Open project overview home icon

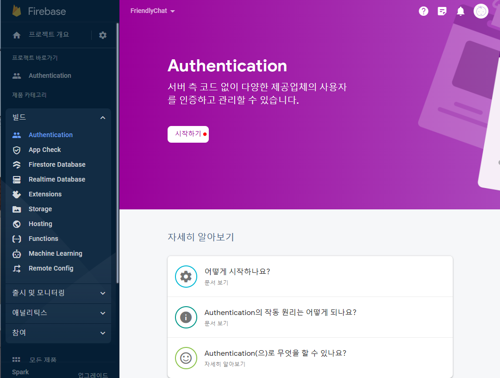[x=17, y=35]
